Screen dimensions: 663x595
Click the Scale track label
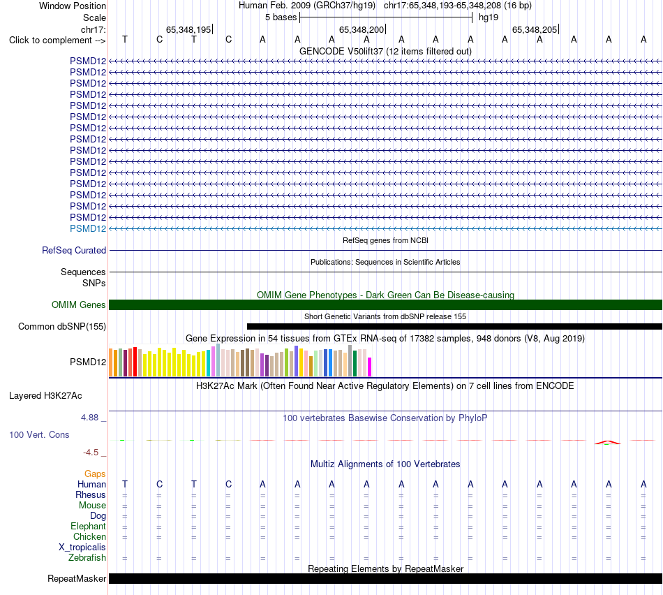tap(94, 17)
